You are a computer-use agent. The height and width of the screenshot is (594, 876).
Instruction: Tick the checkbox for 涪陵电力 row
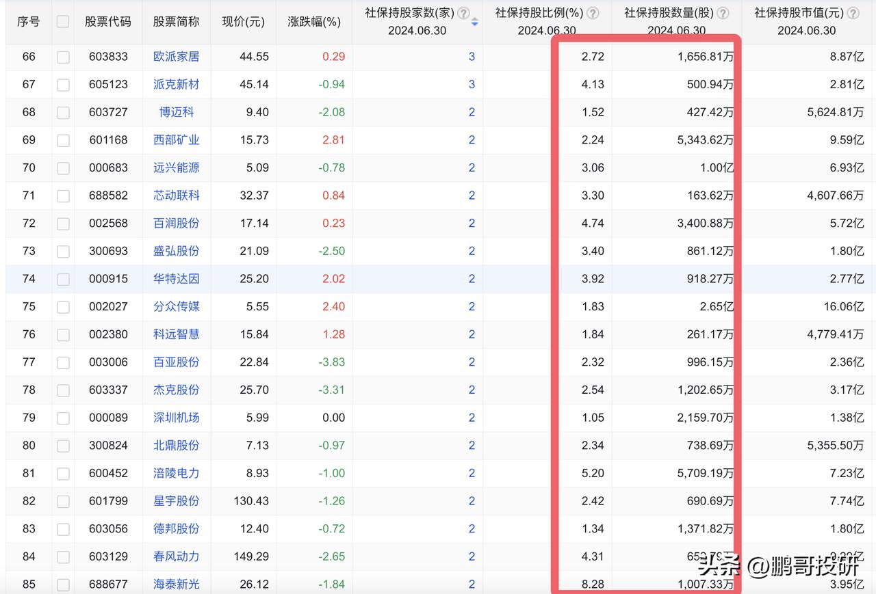point(63,473)
